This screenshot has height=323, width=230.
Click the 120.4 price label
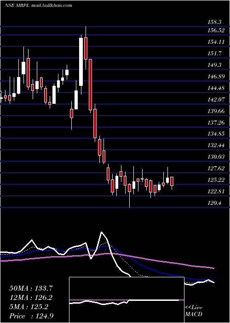[214, 203]
